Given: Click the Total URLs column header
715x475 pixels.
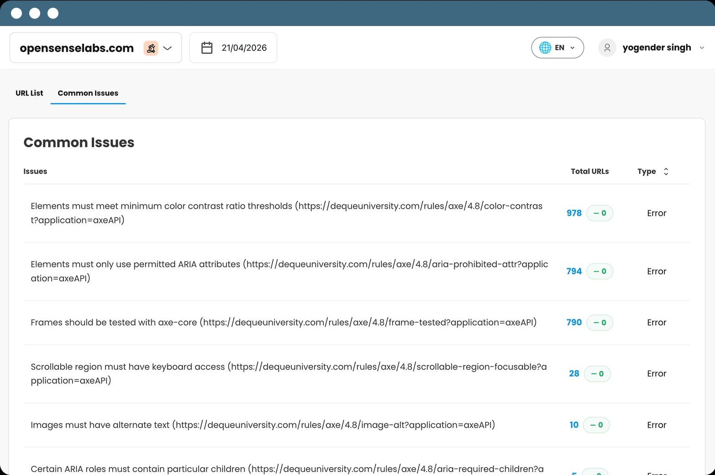Looking at the screenshot, I should pyautogui.click(x=589, y=172).
